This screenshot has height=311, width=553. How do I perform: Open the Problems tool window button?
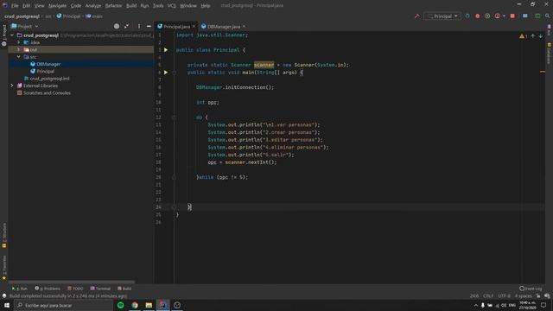pyautogui.click(x=48, y=289)
